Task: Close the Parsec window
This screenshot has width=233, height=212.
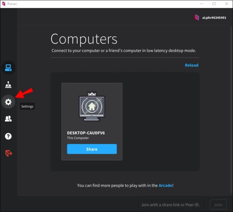Action: point(227,4)
